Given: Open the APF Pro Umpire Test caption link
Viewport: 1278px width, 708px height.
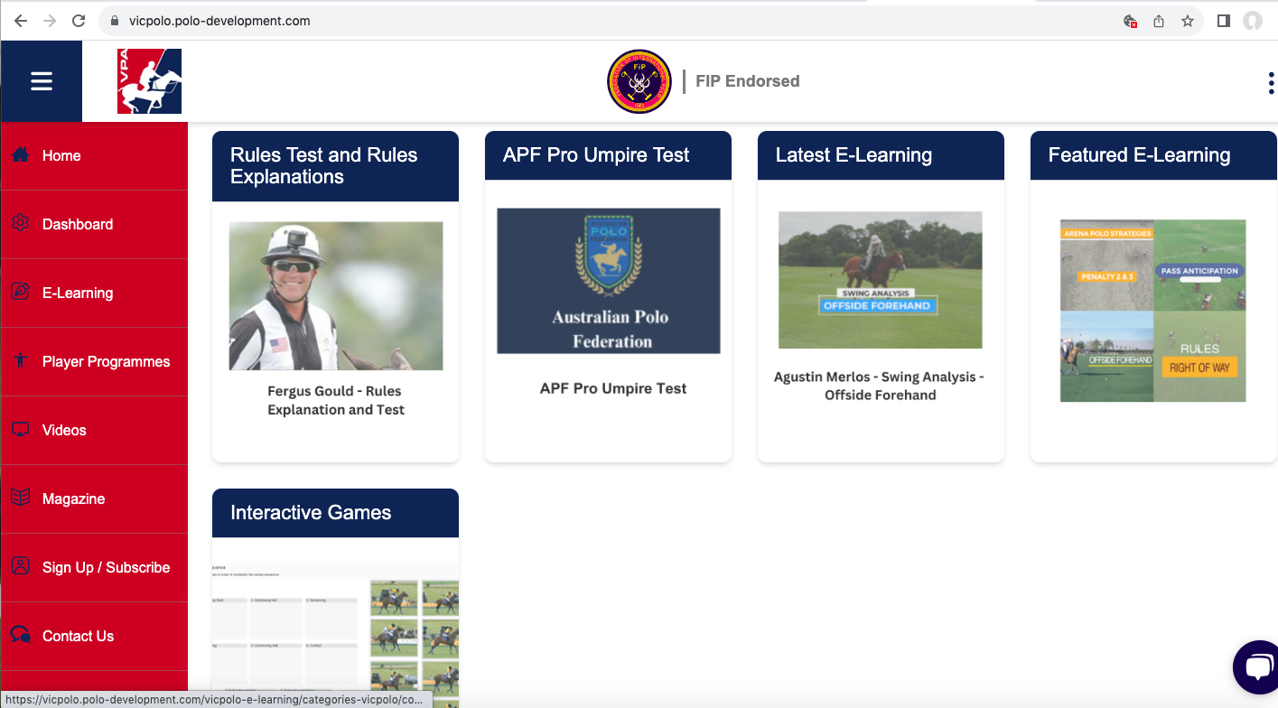Looking at the screenshot, I should point(613,388).
